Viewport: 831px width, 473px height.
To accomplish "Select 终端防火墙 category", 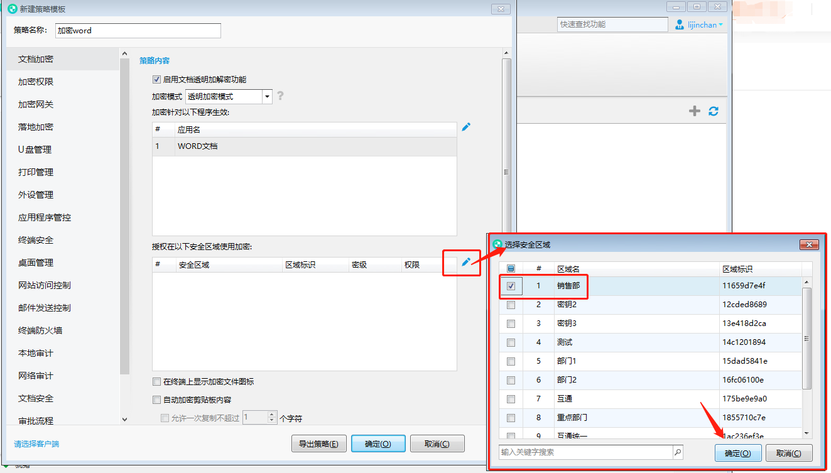I will (x=63, y=330).
